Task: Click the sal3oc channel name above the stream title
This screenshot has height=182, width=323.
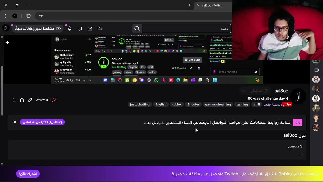Action: tap(281, 91)
